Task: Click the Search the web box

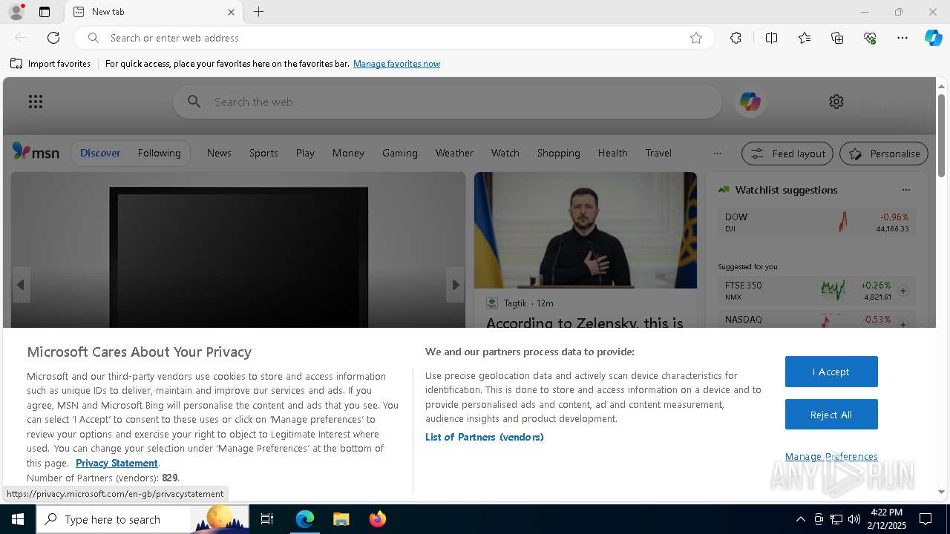Action: click(448, 102)
